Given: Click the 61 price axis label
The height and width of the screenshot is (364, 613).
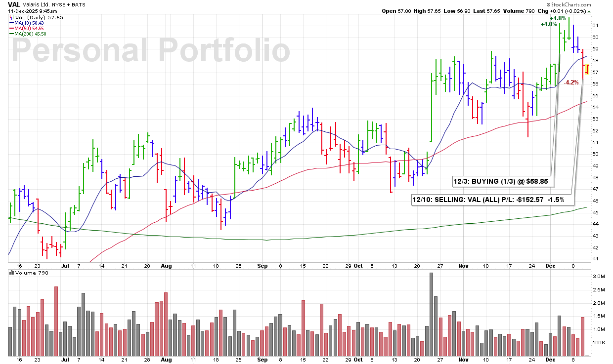Looking at the screenshot, I should (596, 26).
